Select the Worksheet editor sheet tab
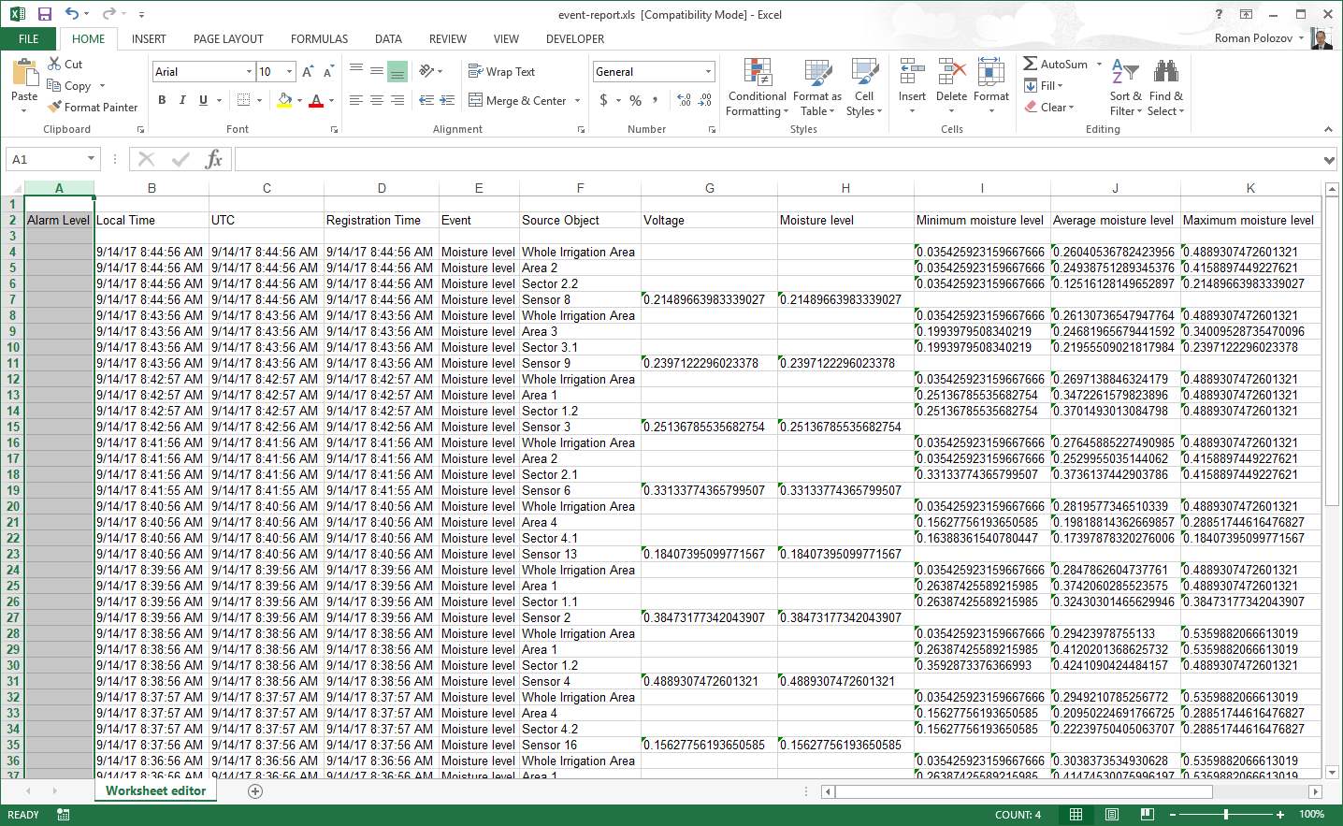1343x826 pixels. tap(155, 790)
